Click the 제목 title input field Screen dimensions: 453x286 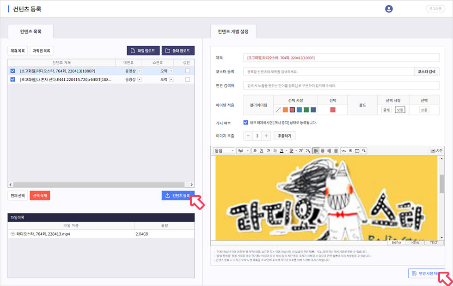[341, 58]
